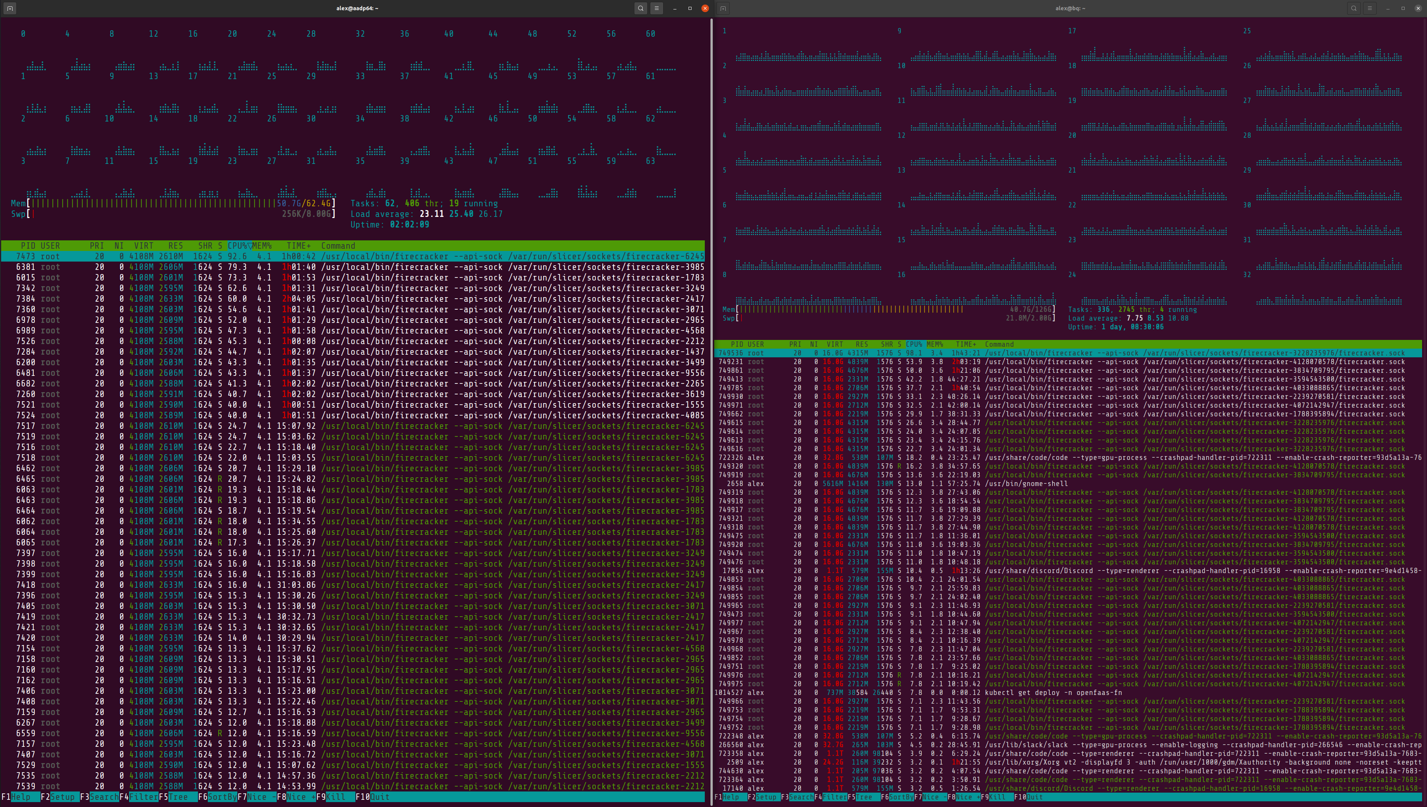The image size is (1427, 807).
Task: Click F9 Kill in the alex@aadp64 htop
Action: (335, 796)
